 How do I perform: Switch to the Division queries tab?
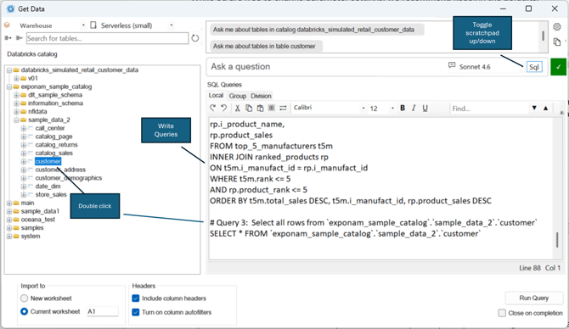point(261,96)
